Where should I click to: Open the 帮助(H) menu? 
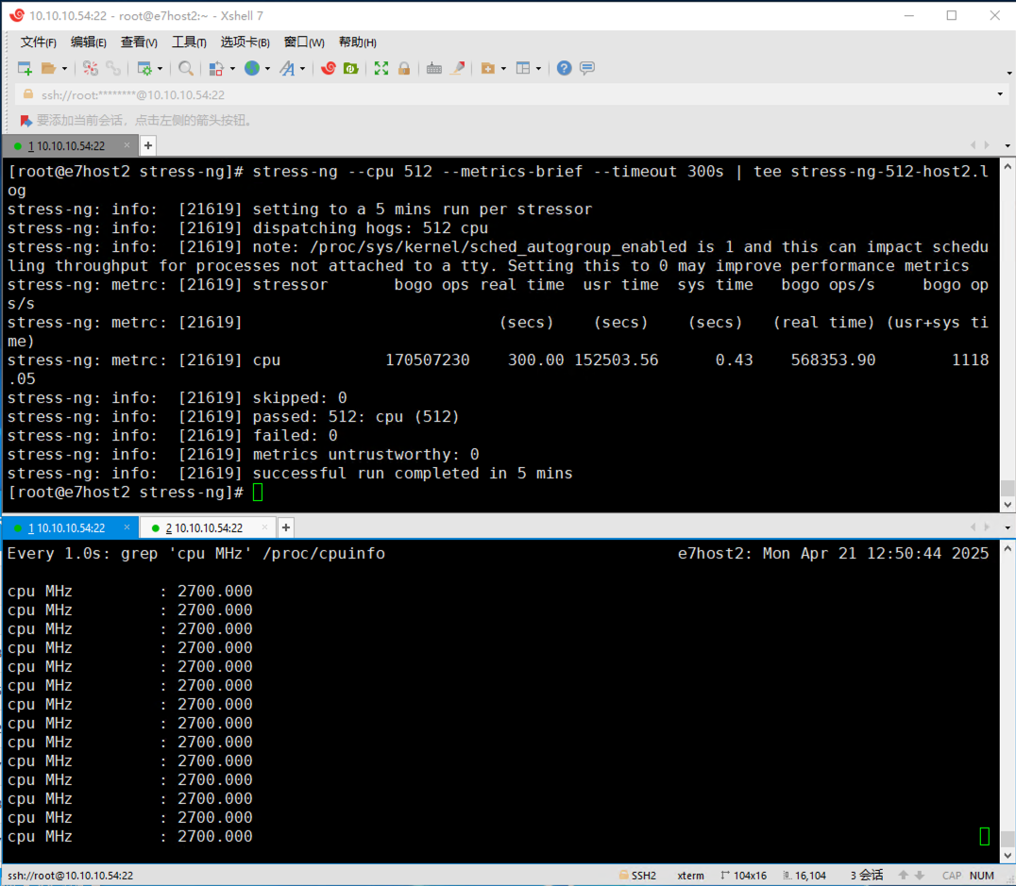point(358,42)
